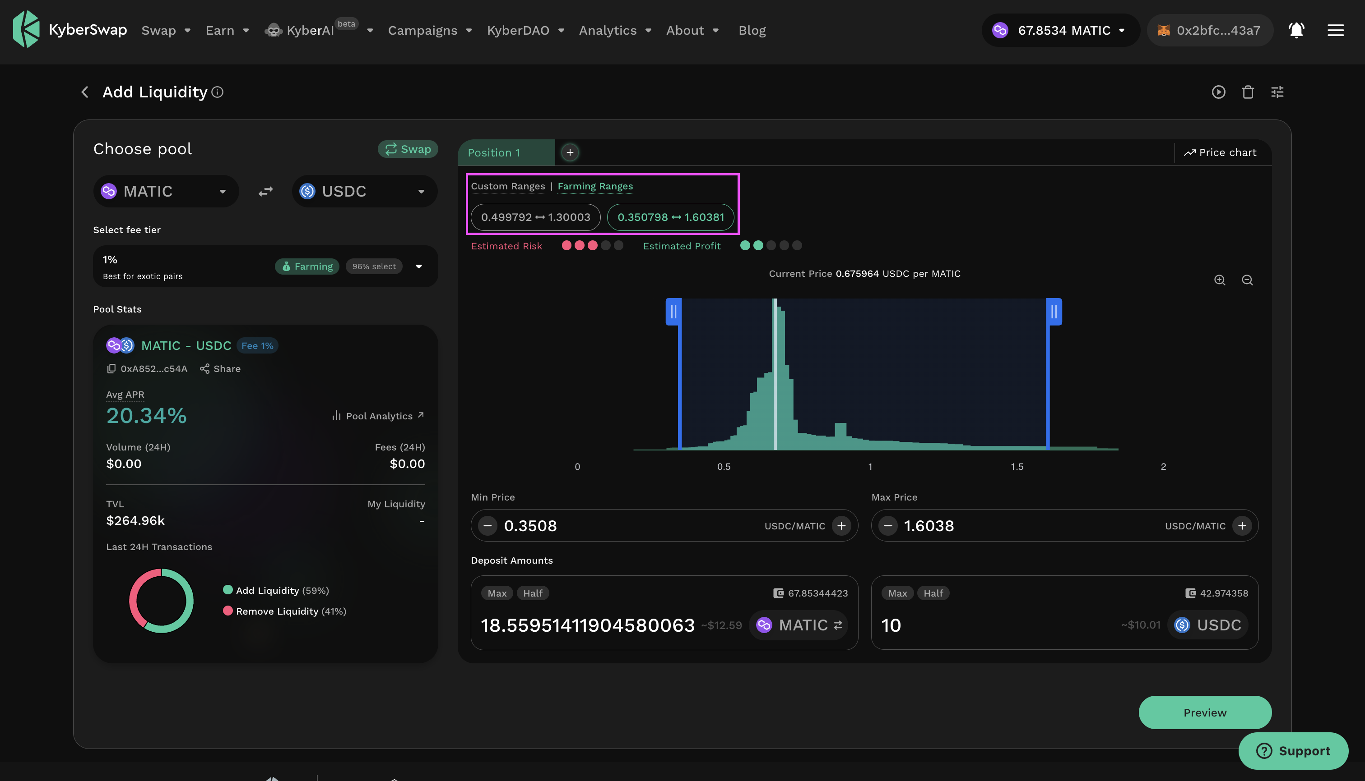
Task: Increase the Max Price value
Action: 1242,526
